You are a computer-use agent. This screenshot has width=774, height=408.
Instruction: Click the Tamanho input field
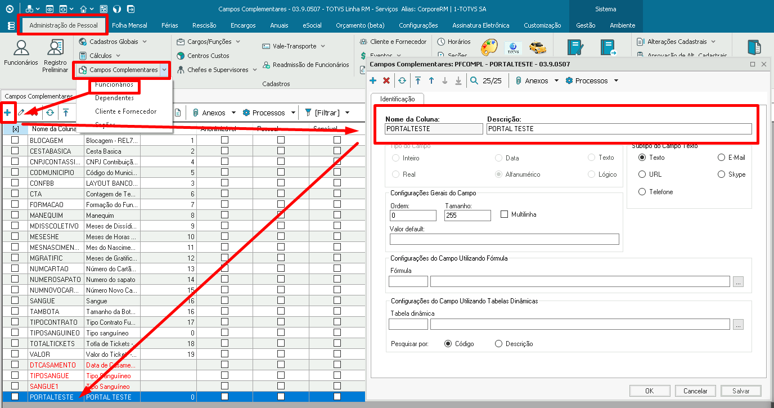click(467, 216)
